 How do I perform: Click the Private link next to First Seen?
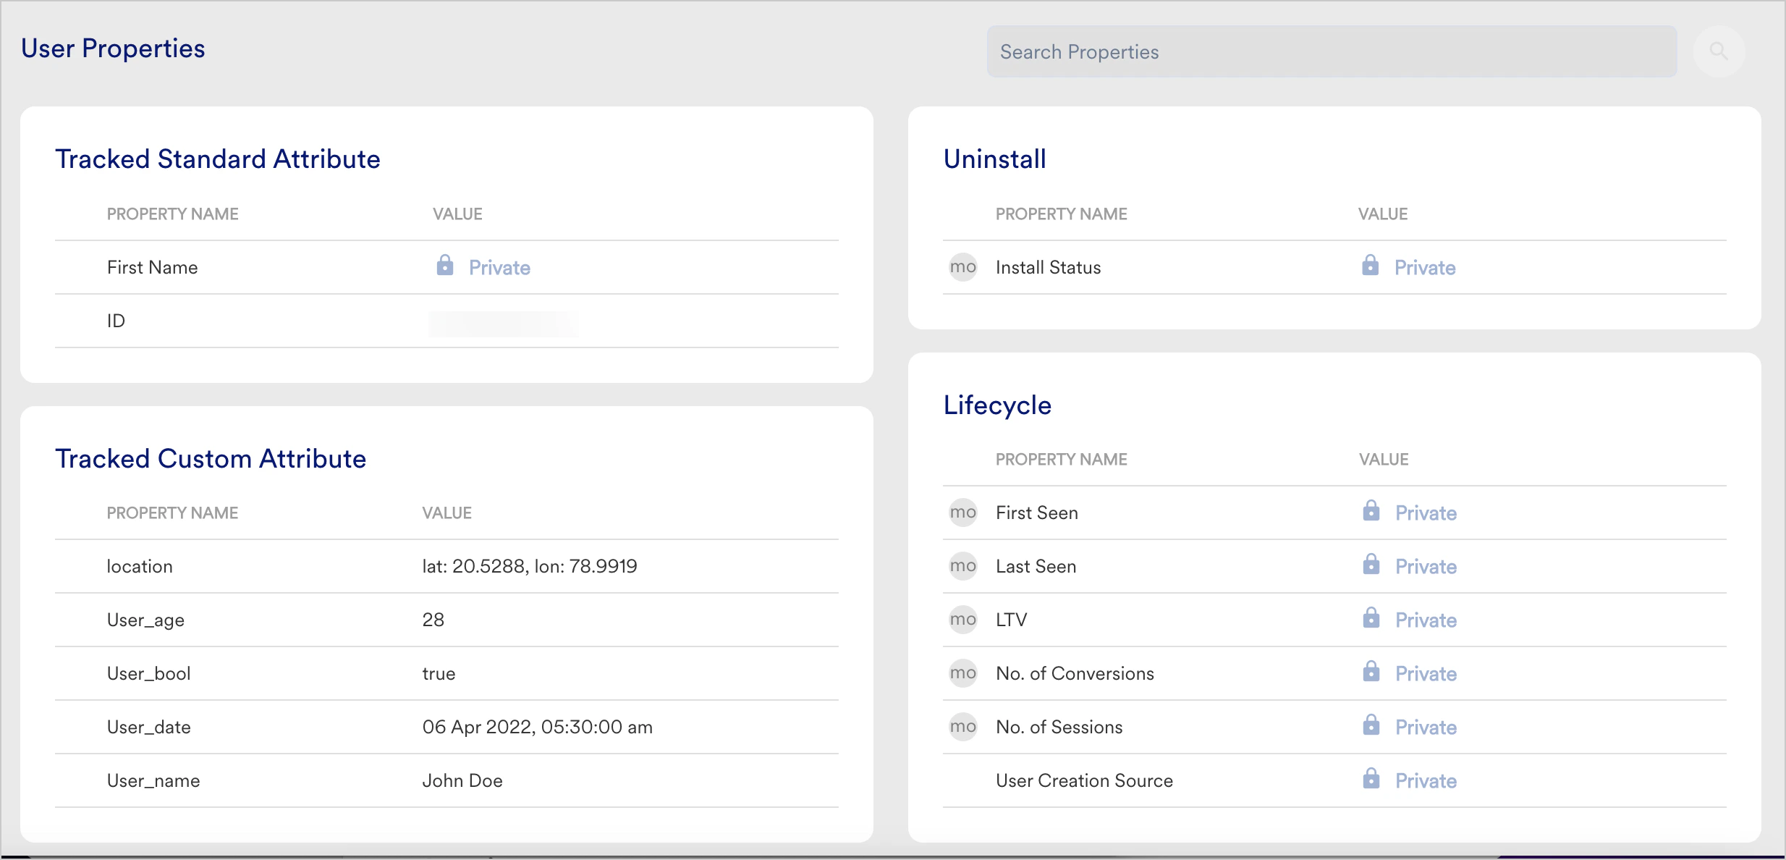pos(1425,512)
